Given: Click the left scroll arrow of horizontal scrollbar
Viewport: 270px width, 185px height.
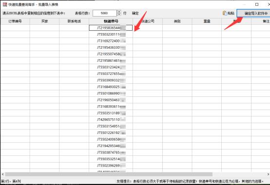Looking at the screenshot, I should coord(2,174).
